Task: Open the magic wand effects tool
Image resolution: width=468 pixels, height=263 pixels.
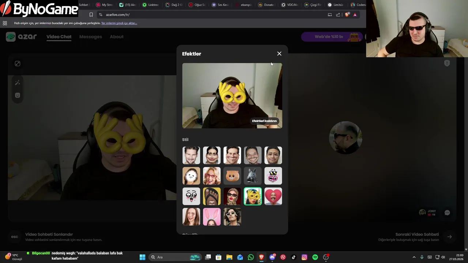Action: coord(17,83)
